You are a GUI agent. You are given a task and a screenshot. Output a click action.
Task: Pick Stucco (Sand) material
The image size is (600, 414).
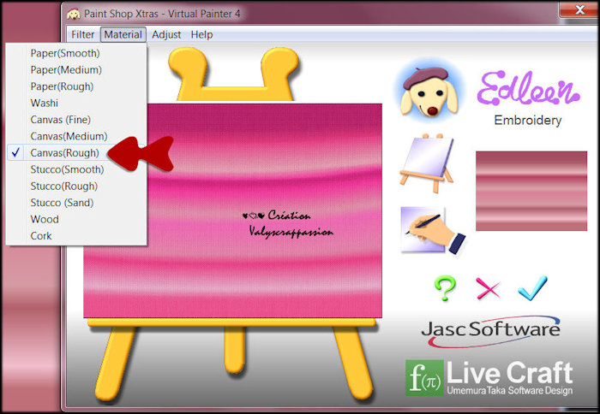[76, 203]
